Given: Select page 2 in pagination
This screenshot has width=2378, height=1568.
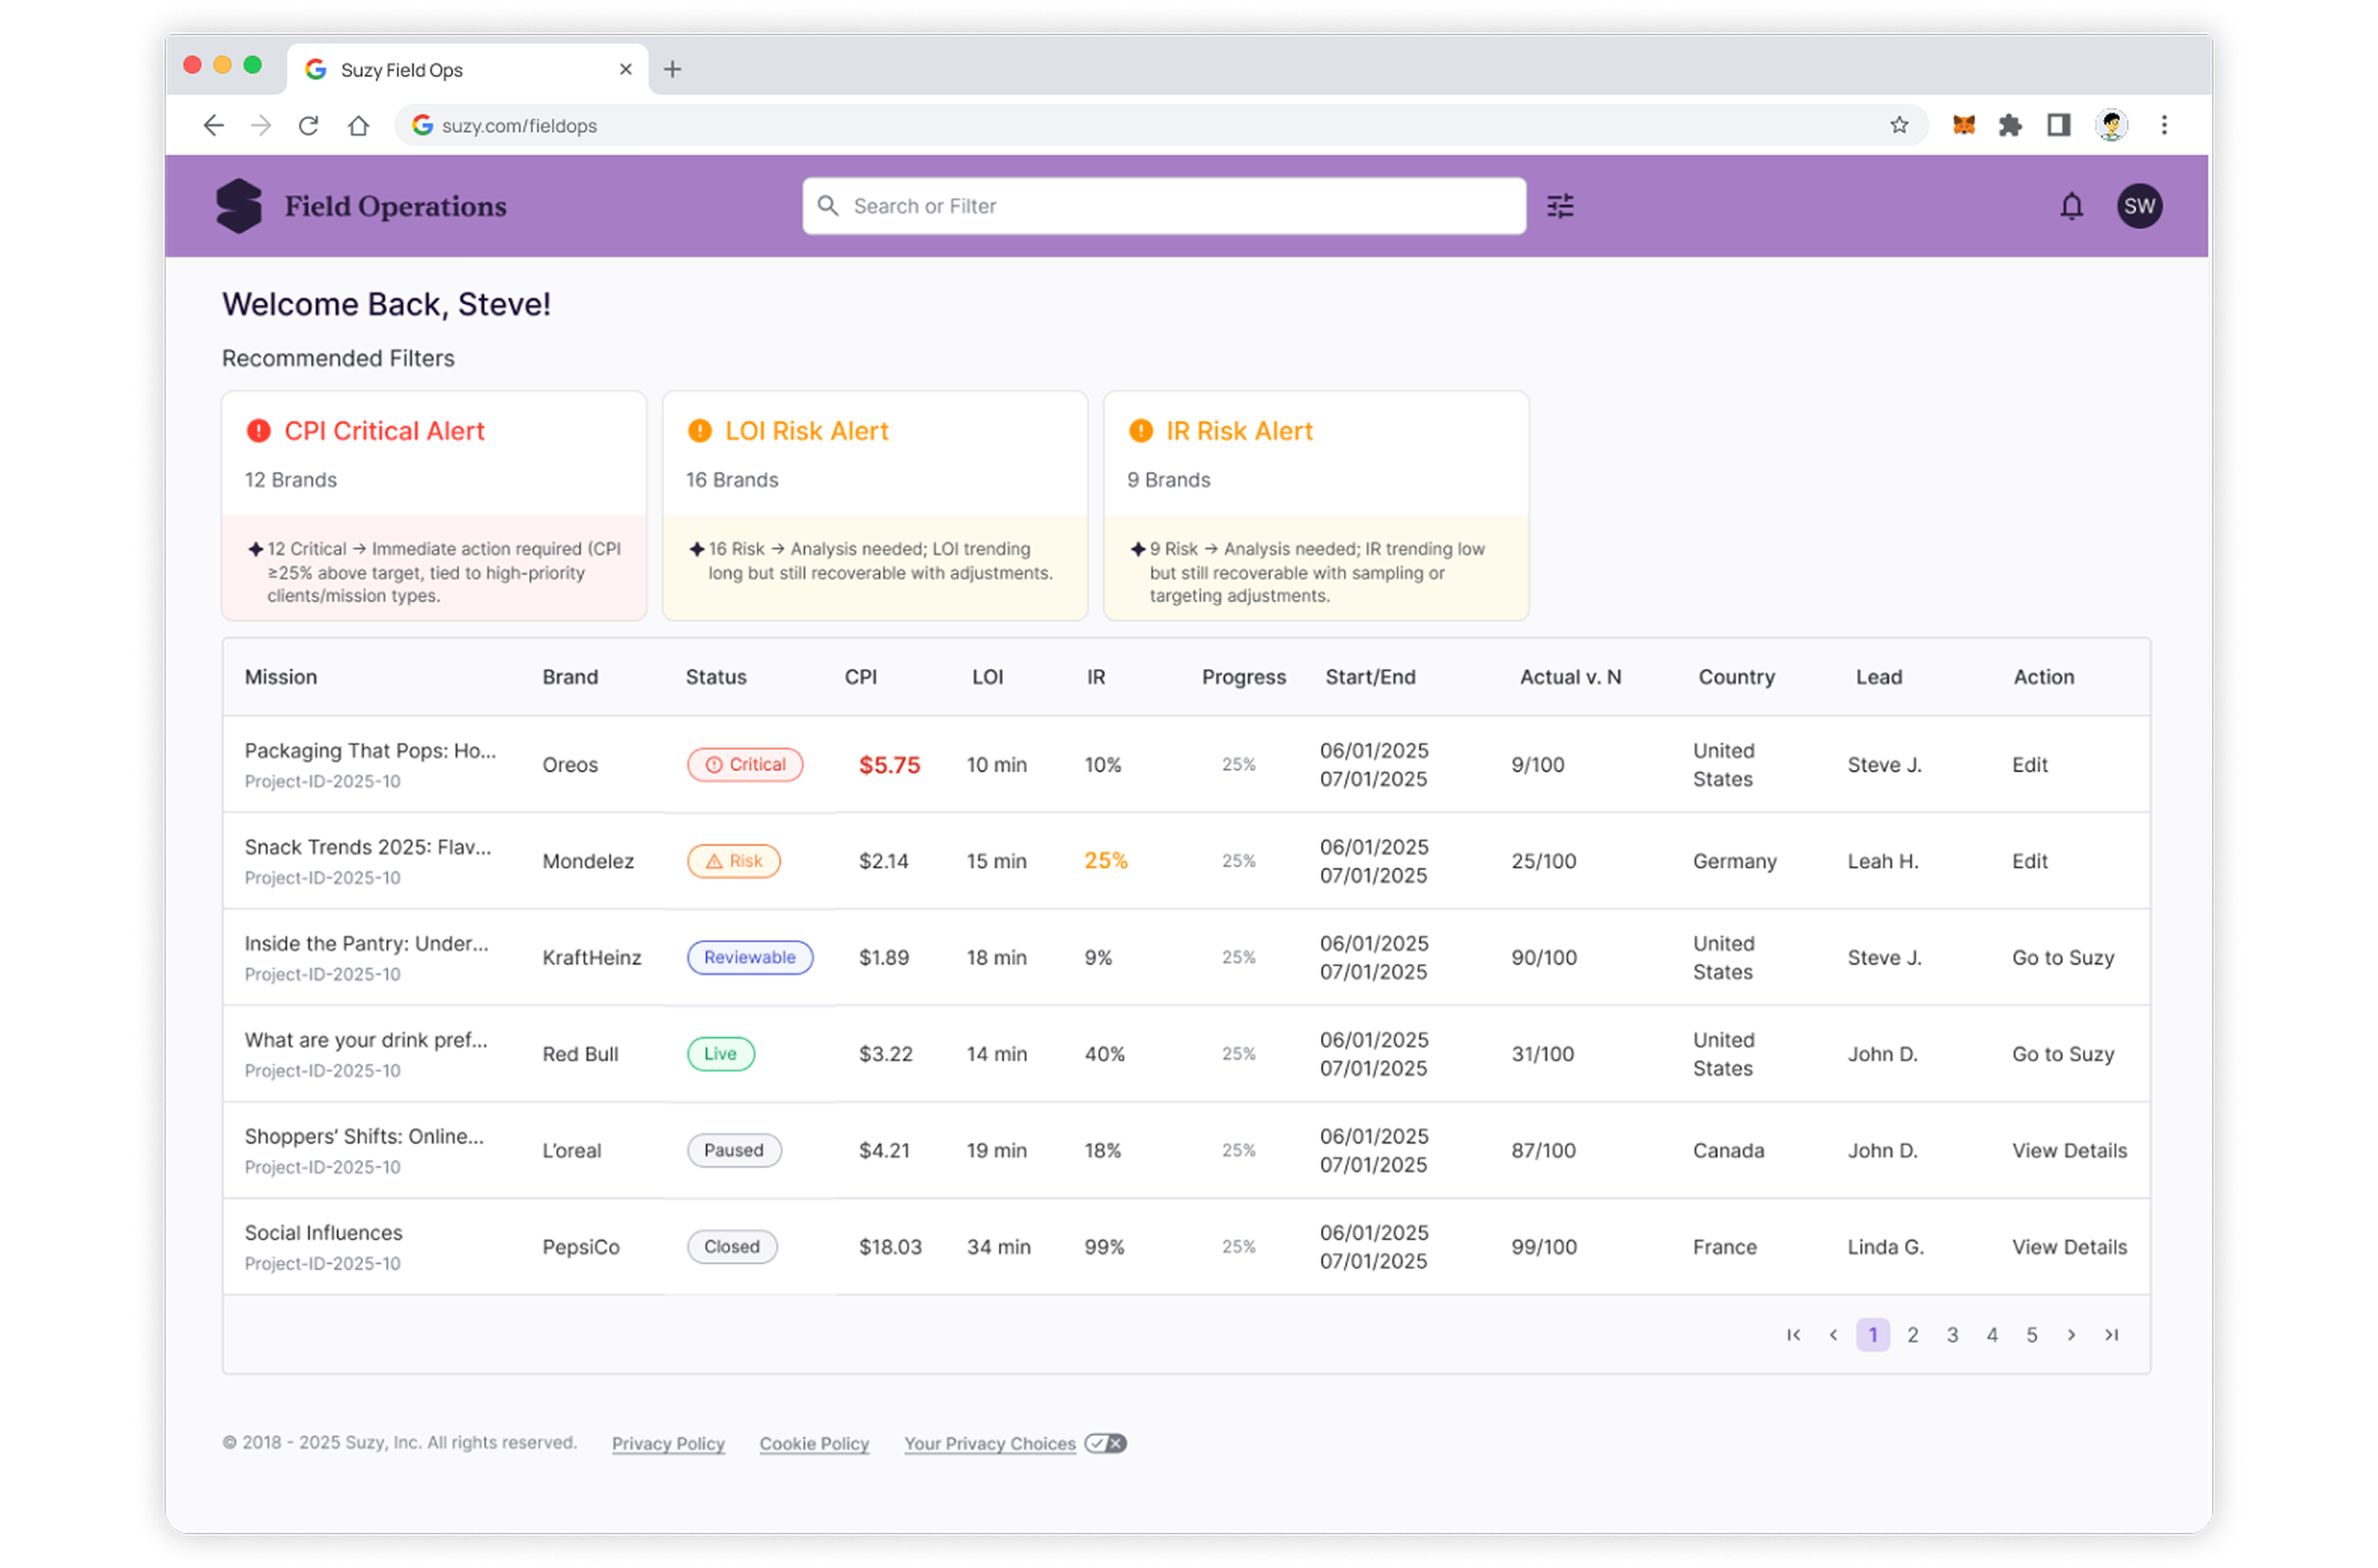Looking at the screenshot, I should coord(1912,1335).
